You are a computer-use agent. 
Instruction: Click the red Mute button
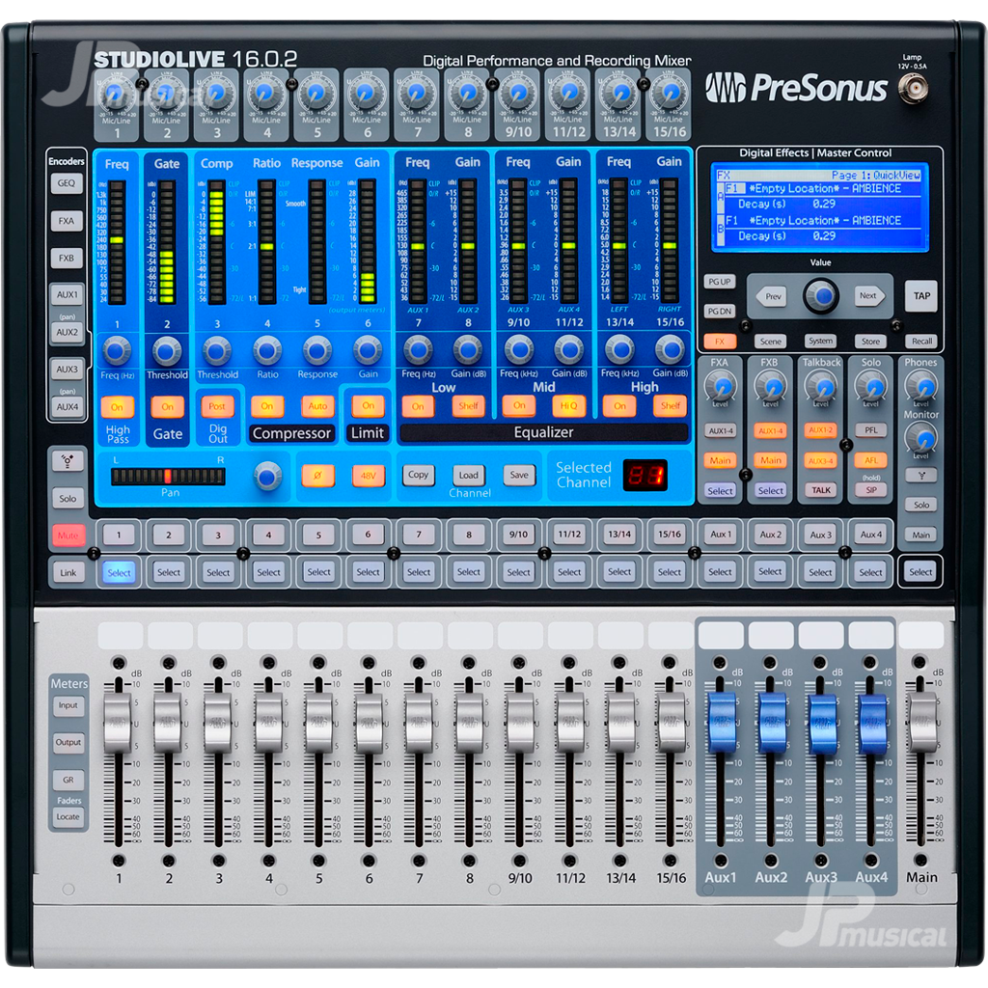tap(68, 535)
